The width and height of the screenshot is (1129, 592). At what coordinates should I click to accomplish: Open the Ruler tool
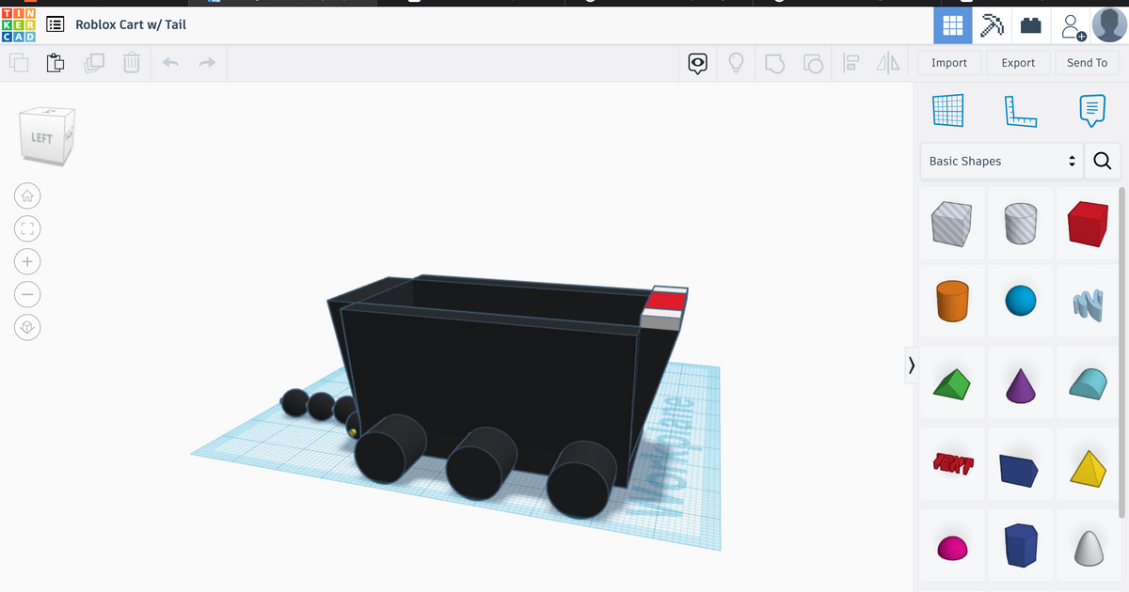[x=1021, y=110]
